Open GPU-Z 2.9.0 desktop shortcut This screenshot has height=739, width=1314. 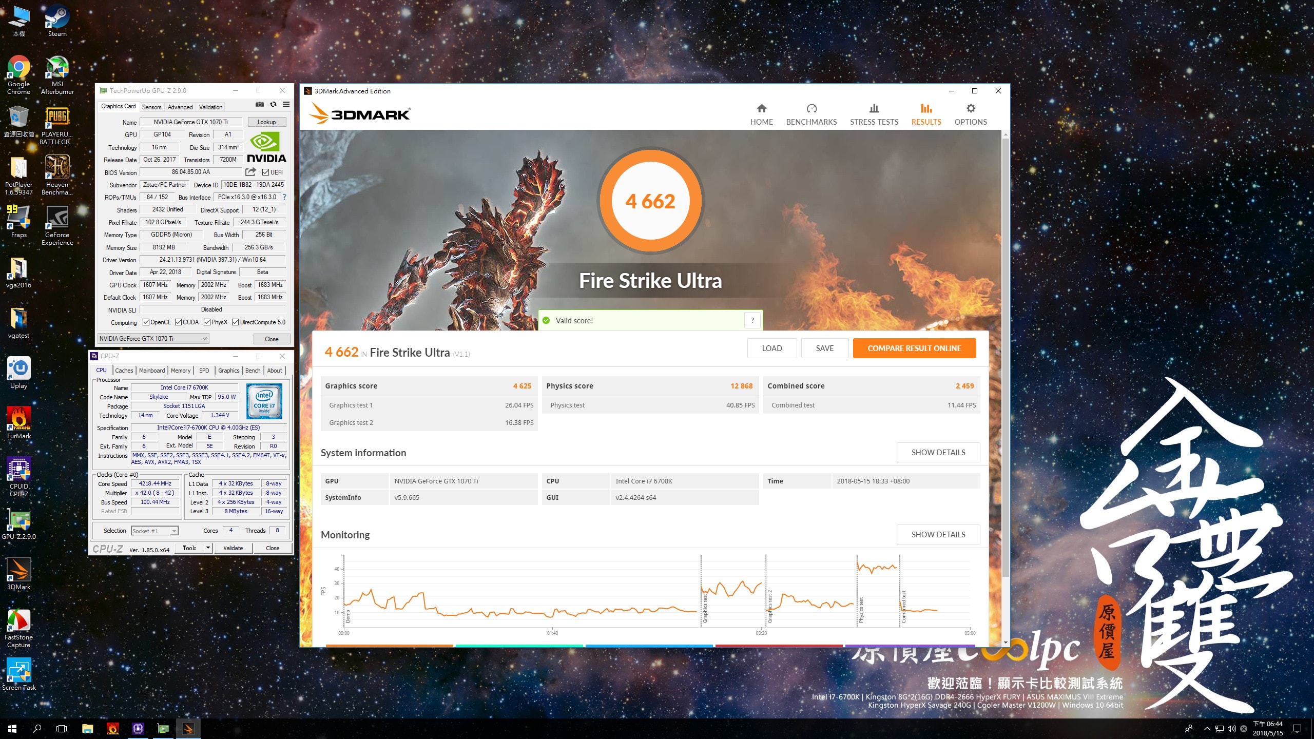click(19, 524)
